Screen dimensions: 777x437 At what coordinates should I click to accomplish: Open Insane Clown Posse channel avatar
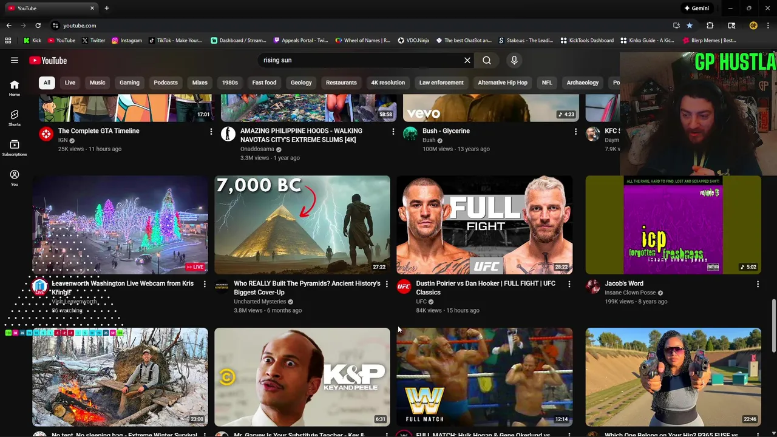pos(592,286)
